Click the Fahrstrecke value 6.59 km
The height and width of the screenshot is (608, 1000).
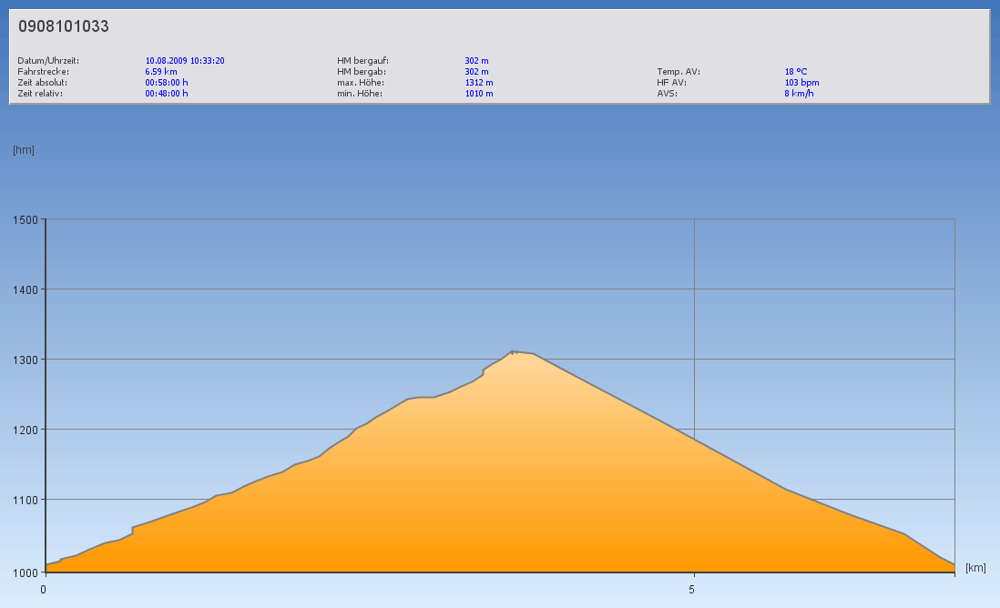point(161,72)
